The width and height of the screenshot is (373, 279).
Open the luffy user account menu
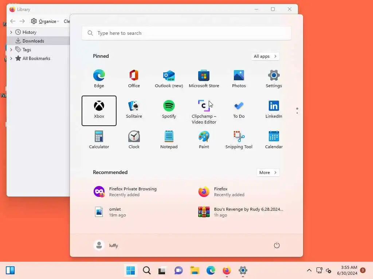(x=106, y=245)
